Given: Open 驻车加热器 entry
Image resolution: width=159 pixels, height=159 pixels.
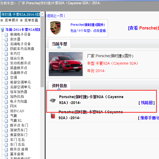Looking at the screenshot, I should 19,92.
